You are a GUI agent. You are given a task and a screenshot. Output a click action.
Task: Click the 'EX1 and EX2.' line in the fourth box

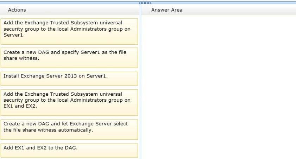pyautogui.click(x=20, y=106)
